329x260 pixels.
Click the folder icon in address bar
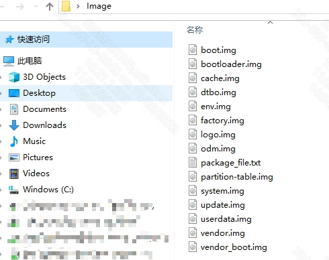pos(66,6)
